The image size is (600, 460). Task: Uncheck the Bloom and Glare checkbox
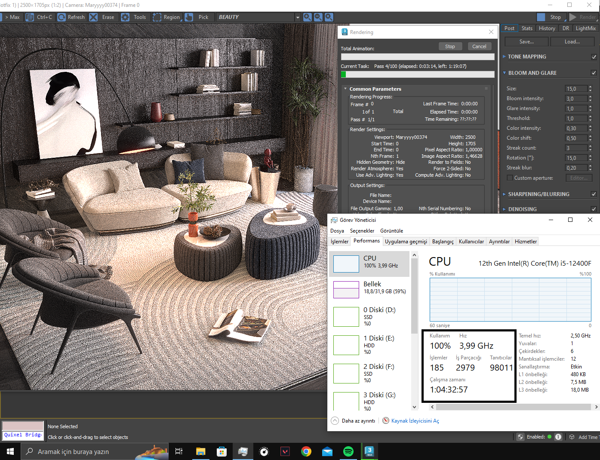(594, 73)
